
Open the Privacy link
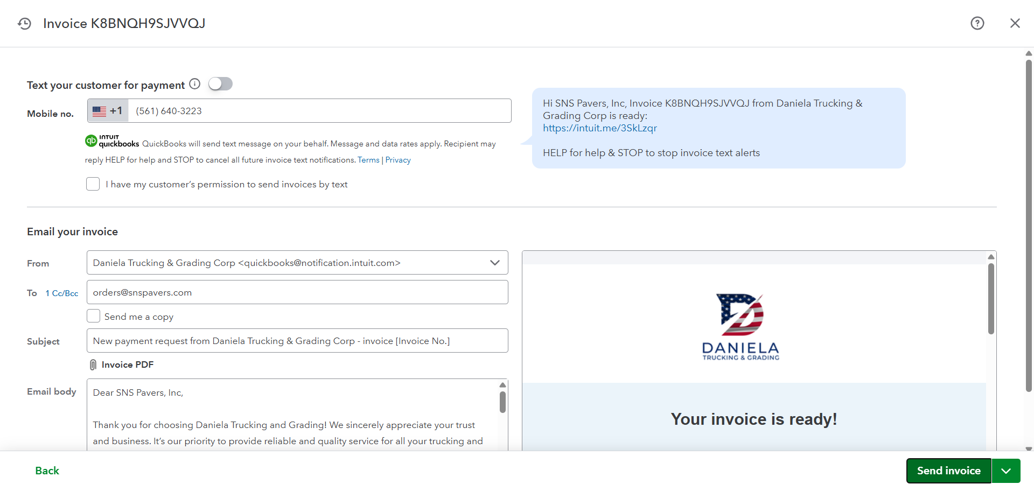click(x=398, y=160)
